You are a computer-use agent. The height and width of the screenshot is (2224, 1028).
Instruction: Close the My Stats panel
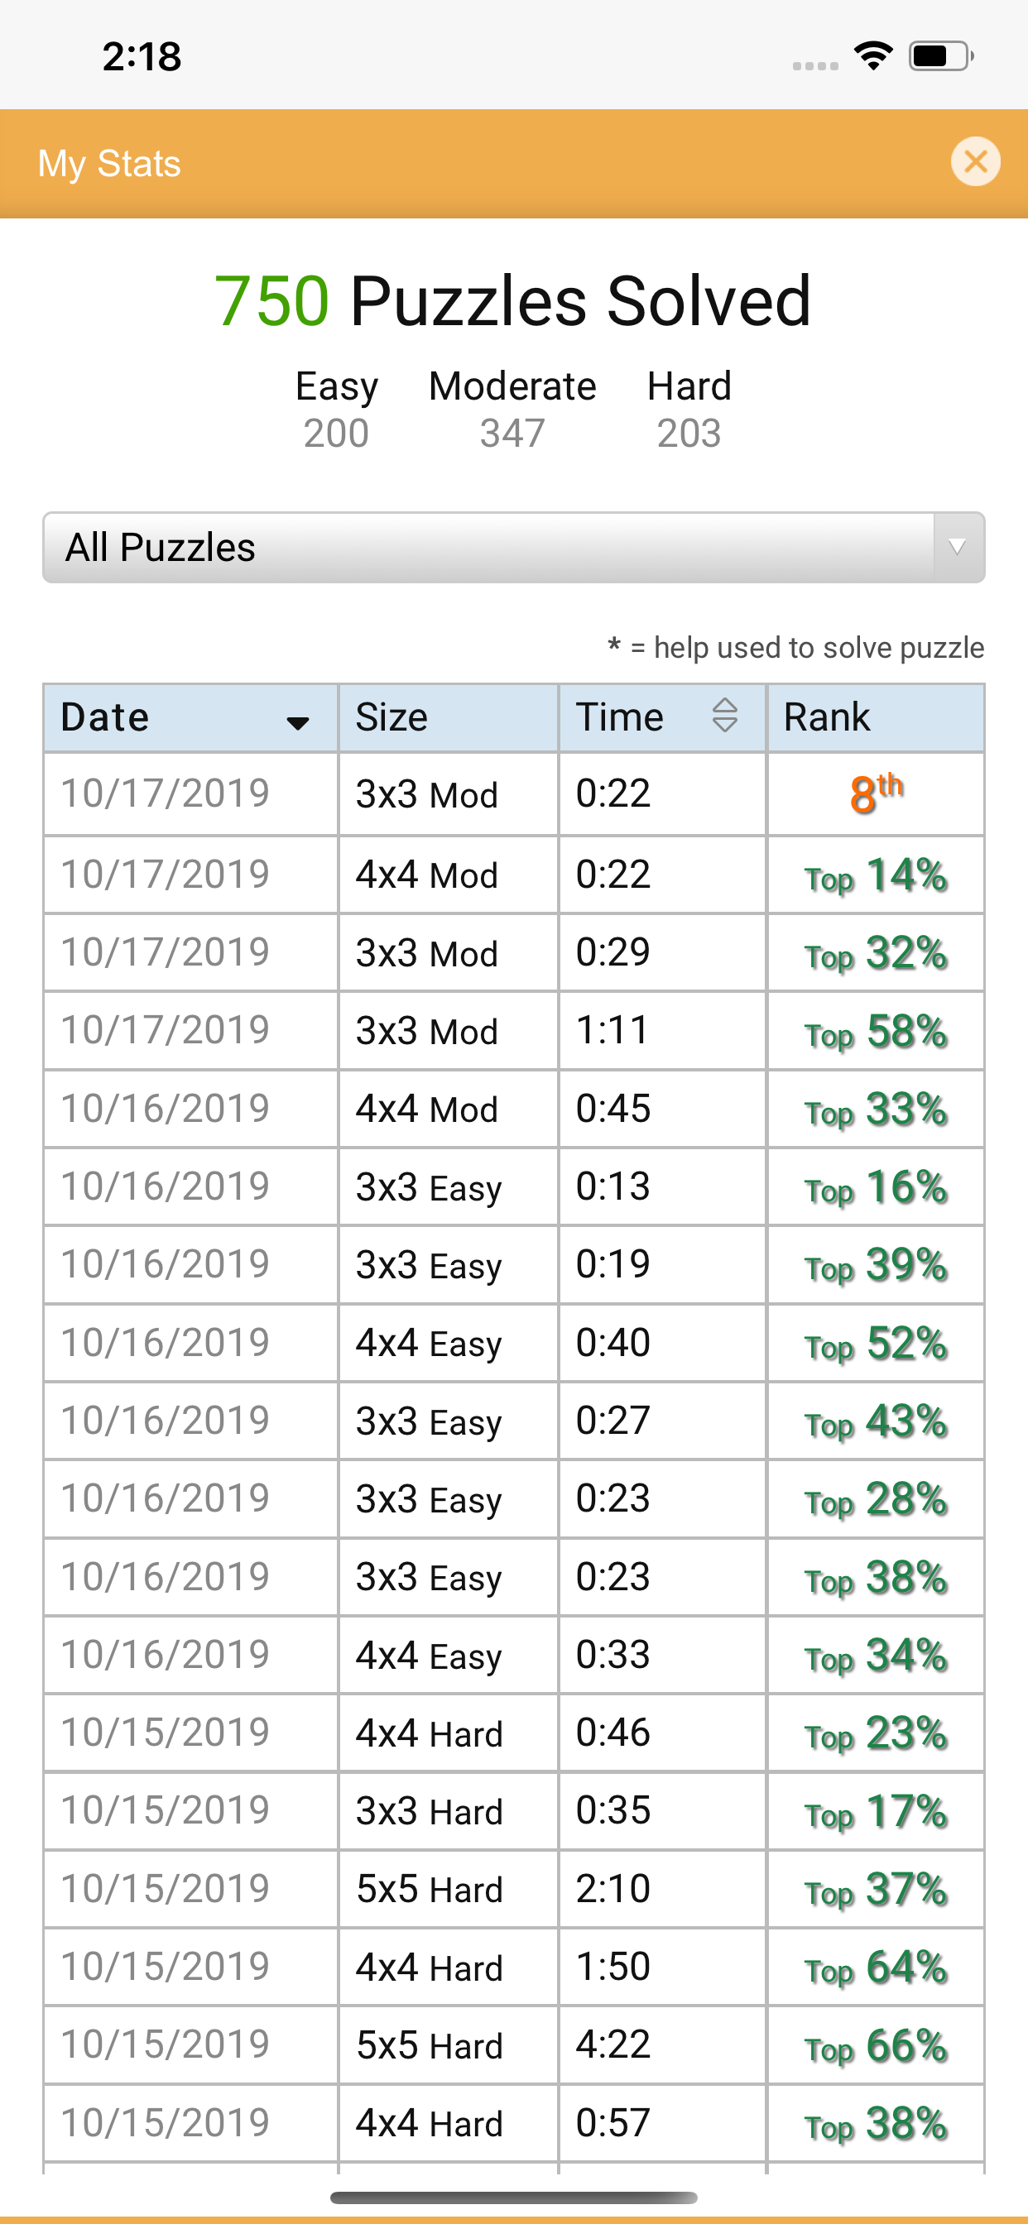click(975, 161)
